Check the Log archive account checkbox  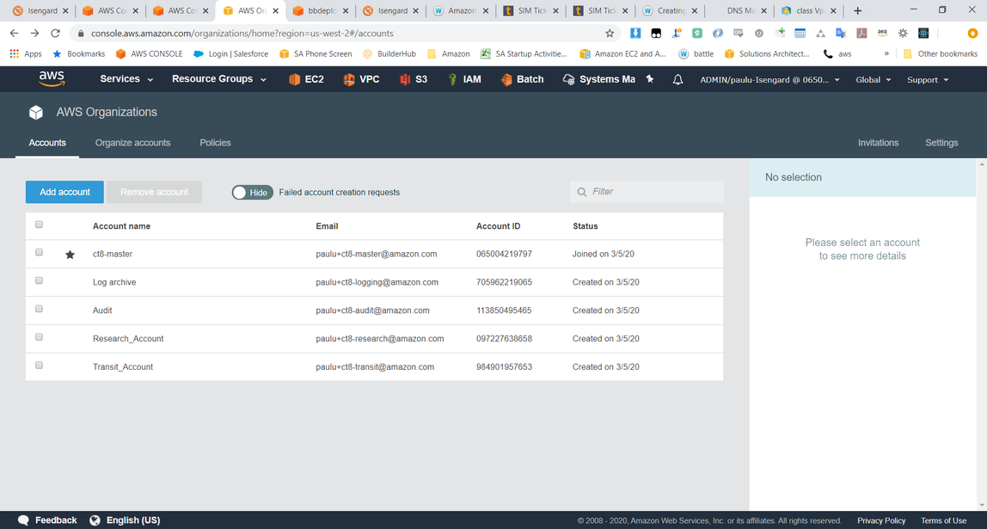pyautogui.click(x=39, y=281)
